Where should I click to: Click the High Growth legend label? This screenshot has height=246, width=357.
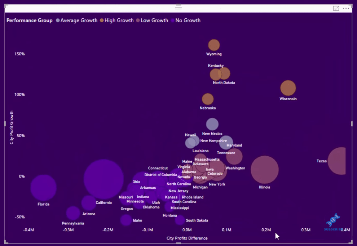click(x=119, y=20)
